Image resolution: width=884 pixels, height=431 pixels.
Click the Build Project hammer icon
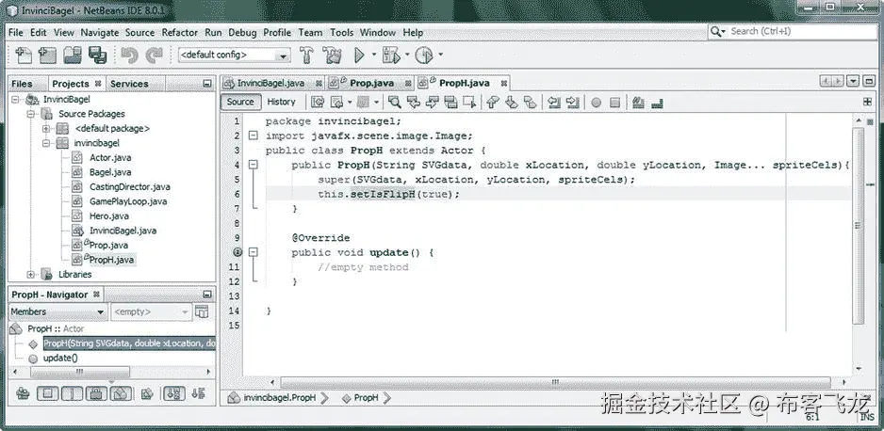click(x=306, y=55)
